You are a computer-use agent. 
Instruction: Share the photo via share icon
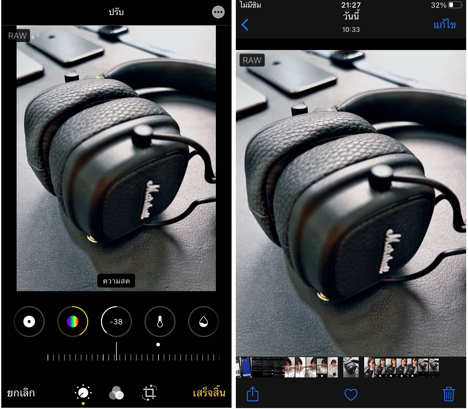[x=252, y=394]
